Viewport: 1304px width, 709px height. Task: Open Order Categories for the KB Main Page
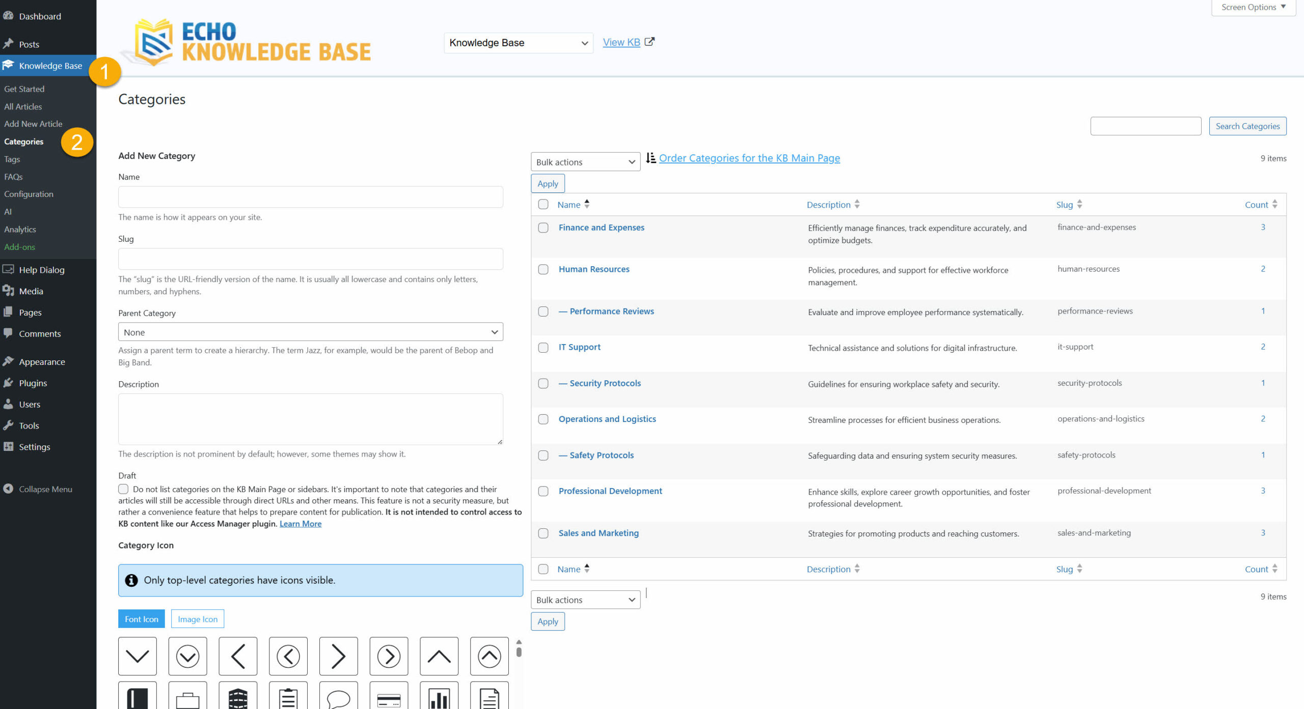pyautogui.click(x=749, y=158)
